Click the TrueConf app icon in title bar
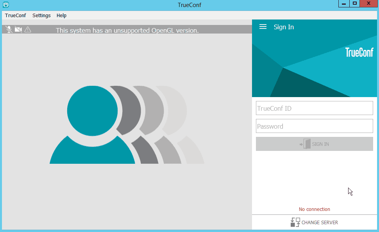 pos(6,5)
